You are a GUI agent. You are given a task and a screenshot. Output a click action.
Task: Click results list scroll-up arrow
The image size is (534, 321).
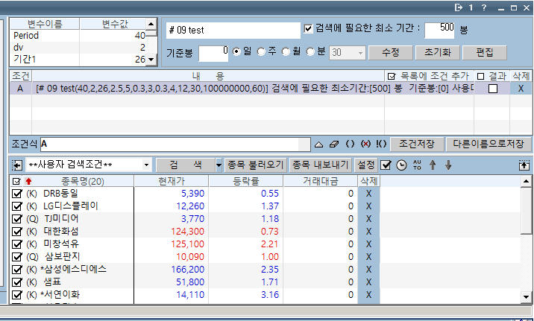526,181
